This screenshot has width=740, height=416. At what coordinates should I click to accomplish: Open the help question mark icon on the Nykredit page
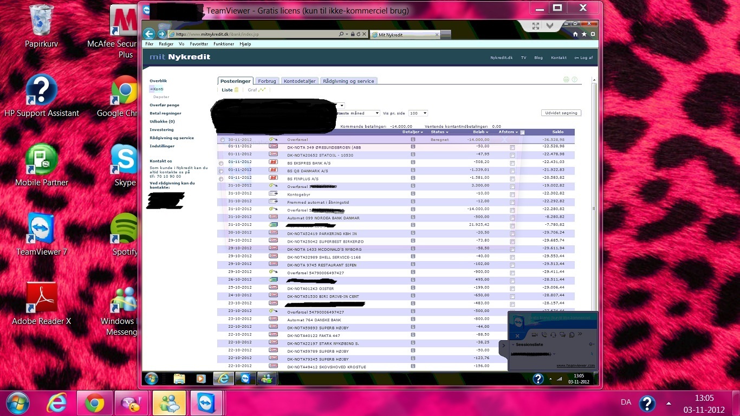[574, 80]
